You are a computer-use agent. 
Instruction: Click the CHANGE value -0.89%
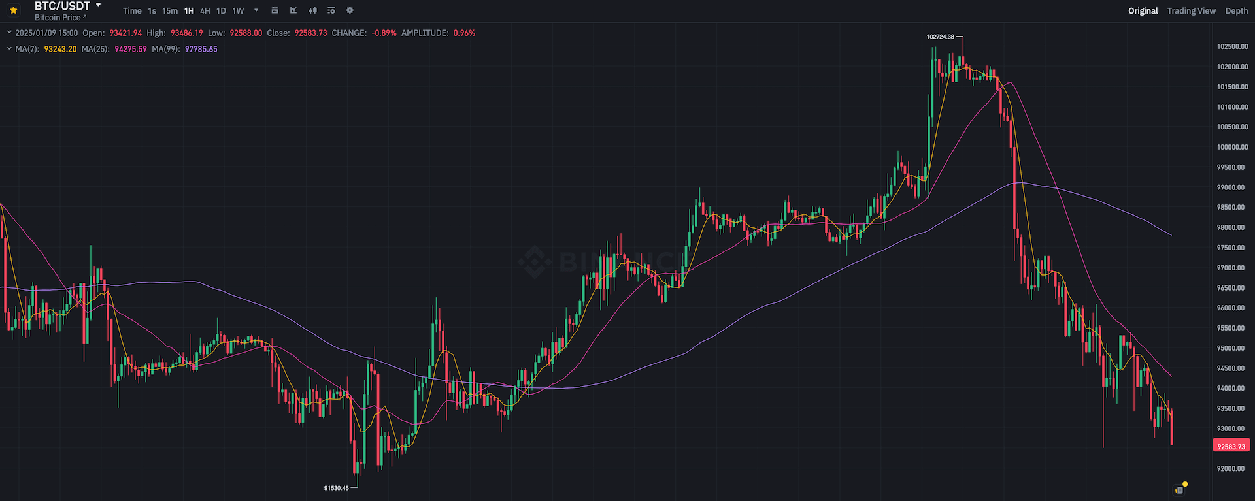[384, 33]
